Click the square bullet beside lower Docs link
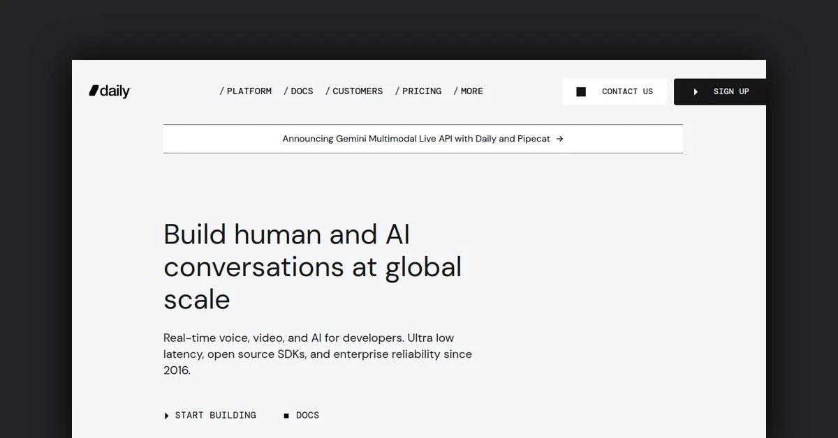 [x=286, y=416]
